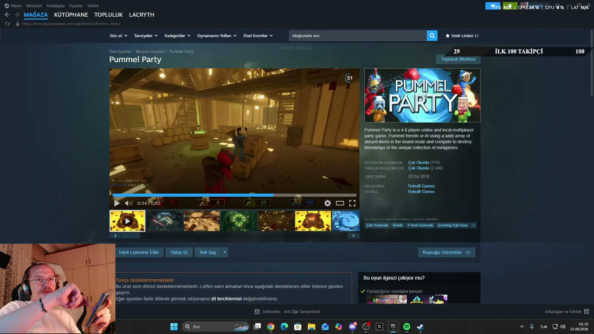
Task: Open the dropdown arrow next to Yok Say
Action: click(225, 252)
